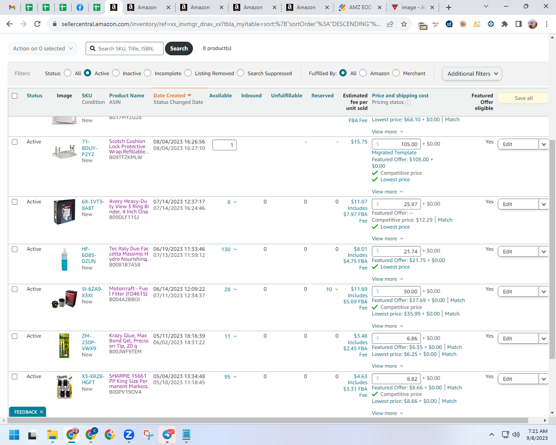Viewport: 556px width, 445px height.
Task: Open File Explorer from the taskbar
Action: click(x=53, y=435)
